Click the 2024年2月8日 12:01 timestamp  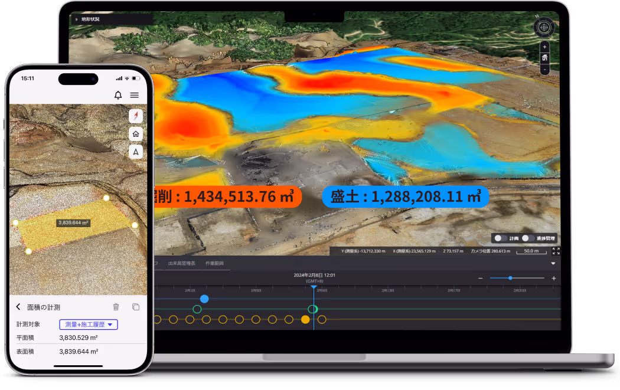click(314, 275)
